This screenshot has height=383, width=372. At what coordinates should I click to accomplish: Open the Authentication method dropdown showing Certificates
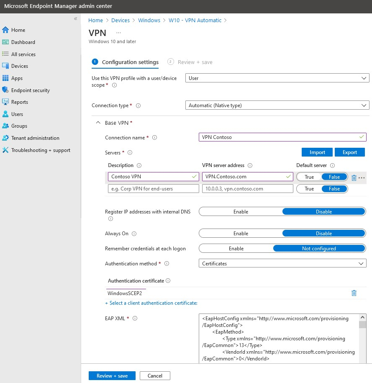282,263
